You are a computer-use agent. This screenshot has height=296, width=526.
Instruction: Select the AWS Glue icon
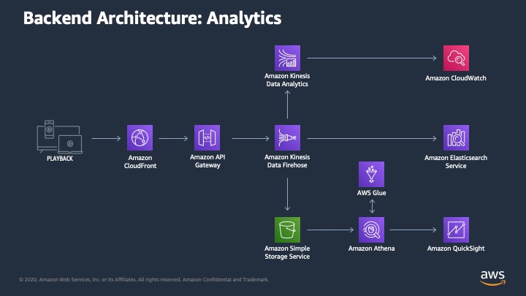tap(371, 174)
